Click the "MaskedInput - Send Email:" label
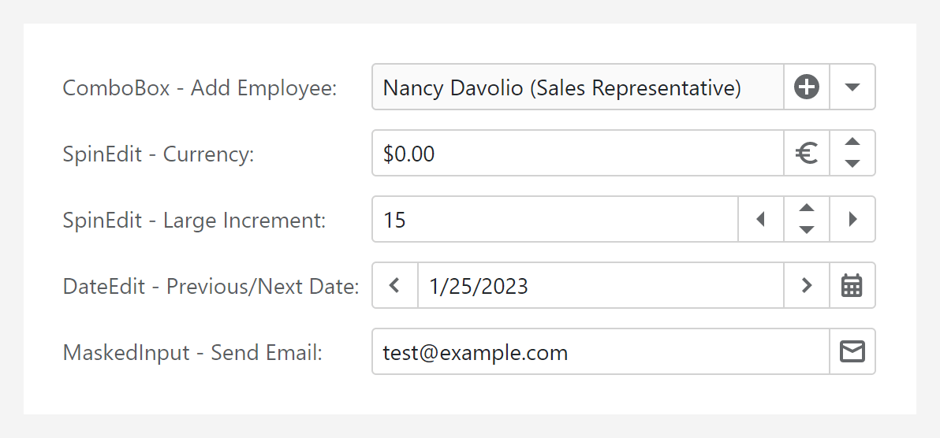This screenshot has height=438, width=940. click(x=192, y=353)
